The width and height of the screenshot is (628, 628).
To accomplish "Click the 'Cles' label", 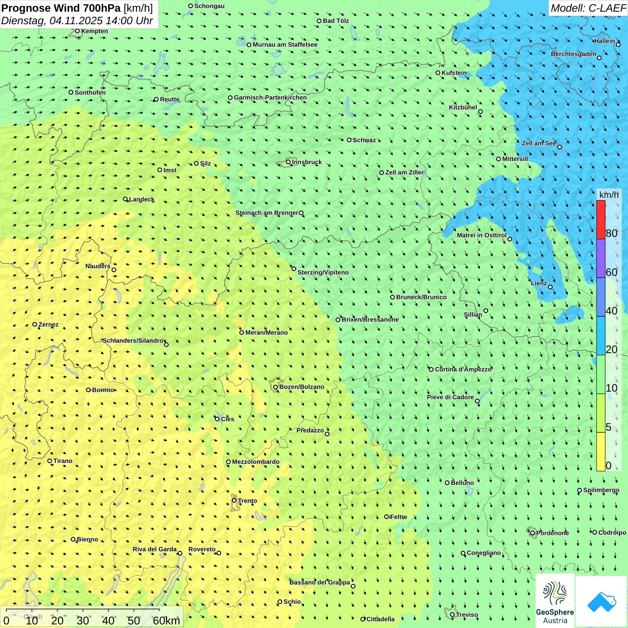I will pos(227,419).
